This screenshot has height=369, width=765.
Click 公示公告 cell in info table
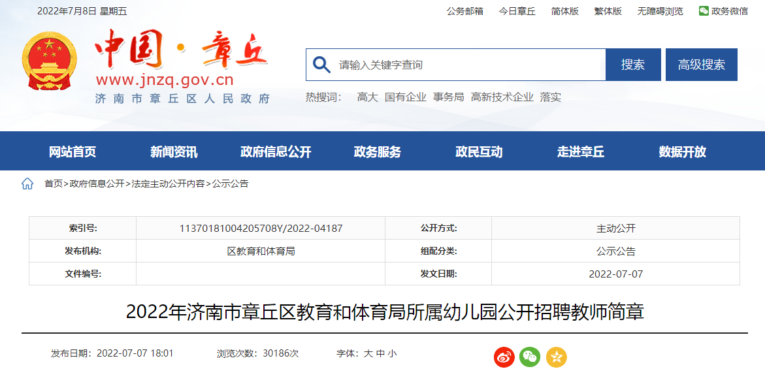[615, 251]
